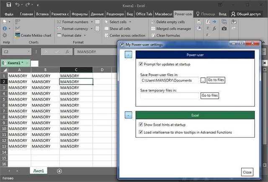The width and height of the screenshot is (268, 182).
Task: Toggle Show Excel hints at startup
Action: 140,125
